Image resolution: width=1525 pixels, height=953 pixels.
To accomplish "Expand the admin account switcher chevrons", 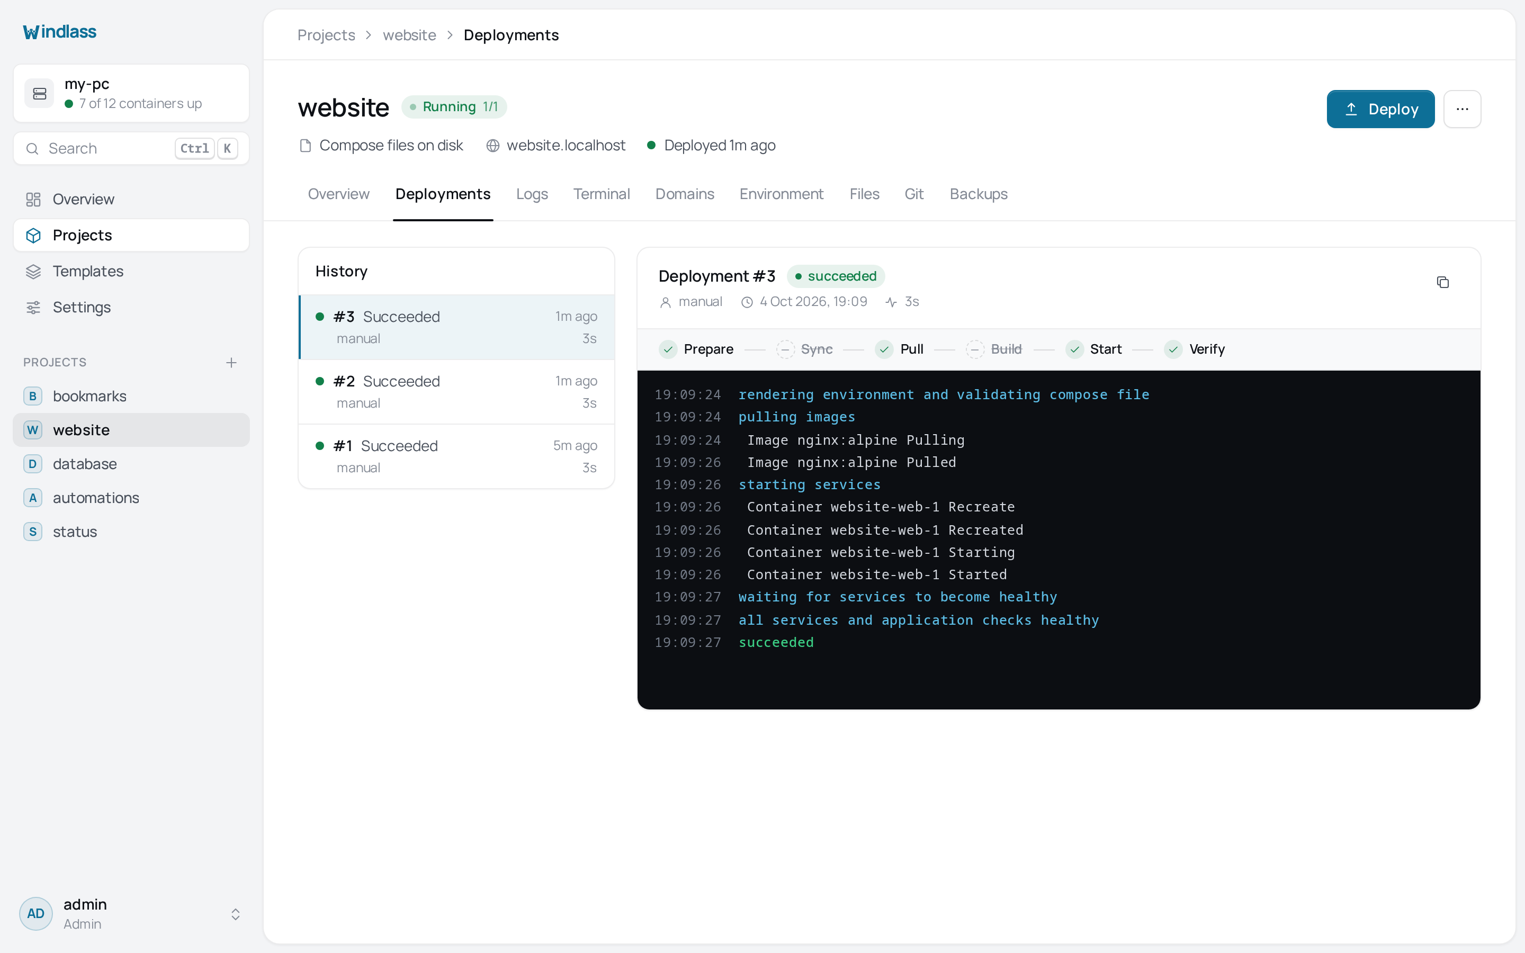I will (236, 914).
